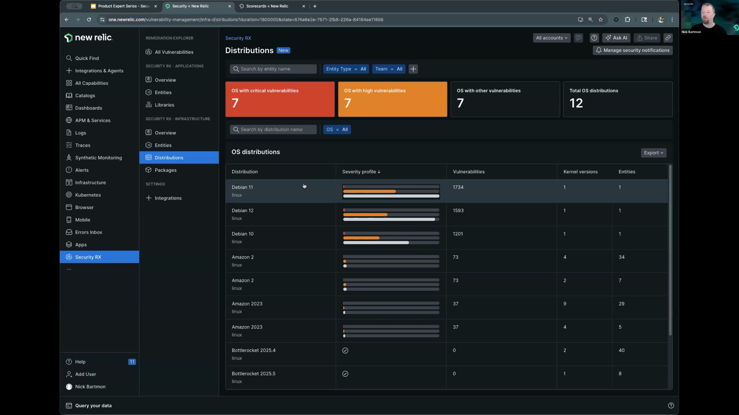This screenshot has width=739, height=415.
Task: Click Manage security notifications
Action: click(633, 50)
